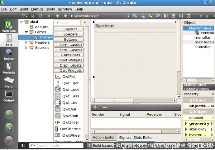Image resolution: width=215 pixels, height=150 pixels.
Task: Apply vertical splitter layout
Action: (189, 16)
